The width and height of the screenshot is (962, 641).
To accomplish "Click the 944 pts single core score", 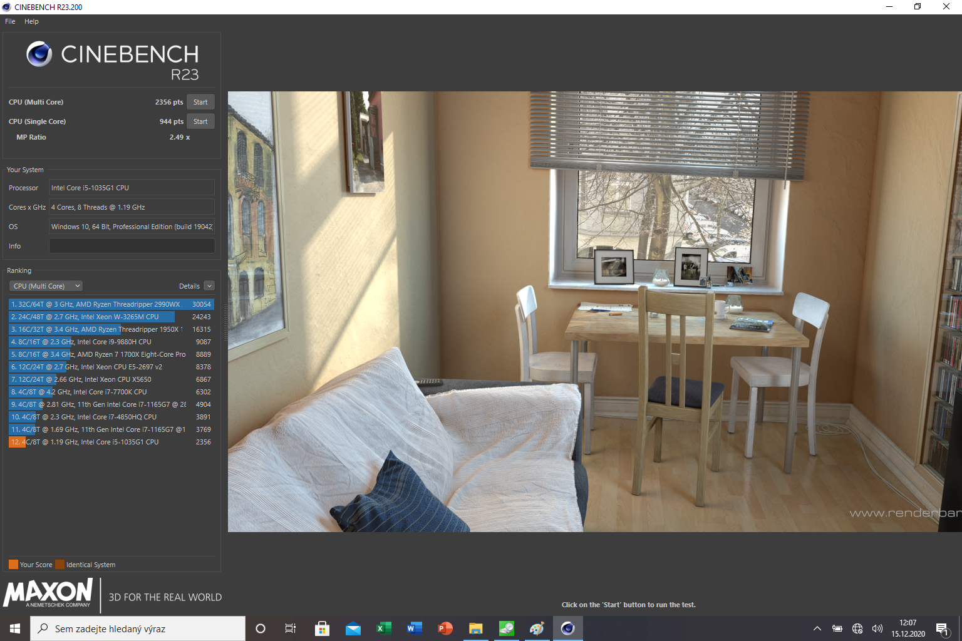I will click(x=171, y=121).
